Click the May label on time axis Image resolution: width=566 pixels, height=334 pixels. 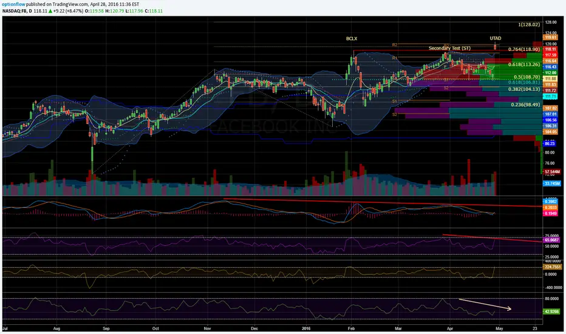point(499,329)
